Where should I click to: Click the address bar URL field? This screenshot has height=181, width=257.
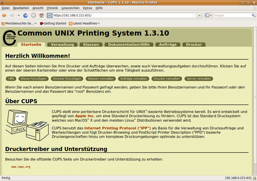[122, 15]
